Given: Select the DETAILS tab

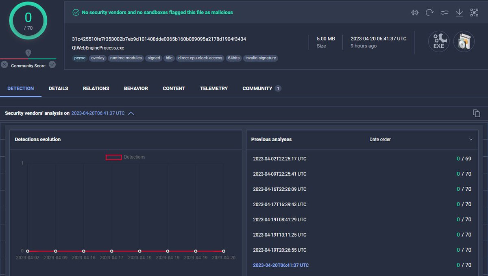Looking at the screenshot, I should point(58,88).
